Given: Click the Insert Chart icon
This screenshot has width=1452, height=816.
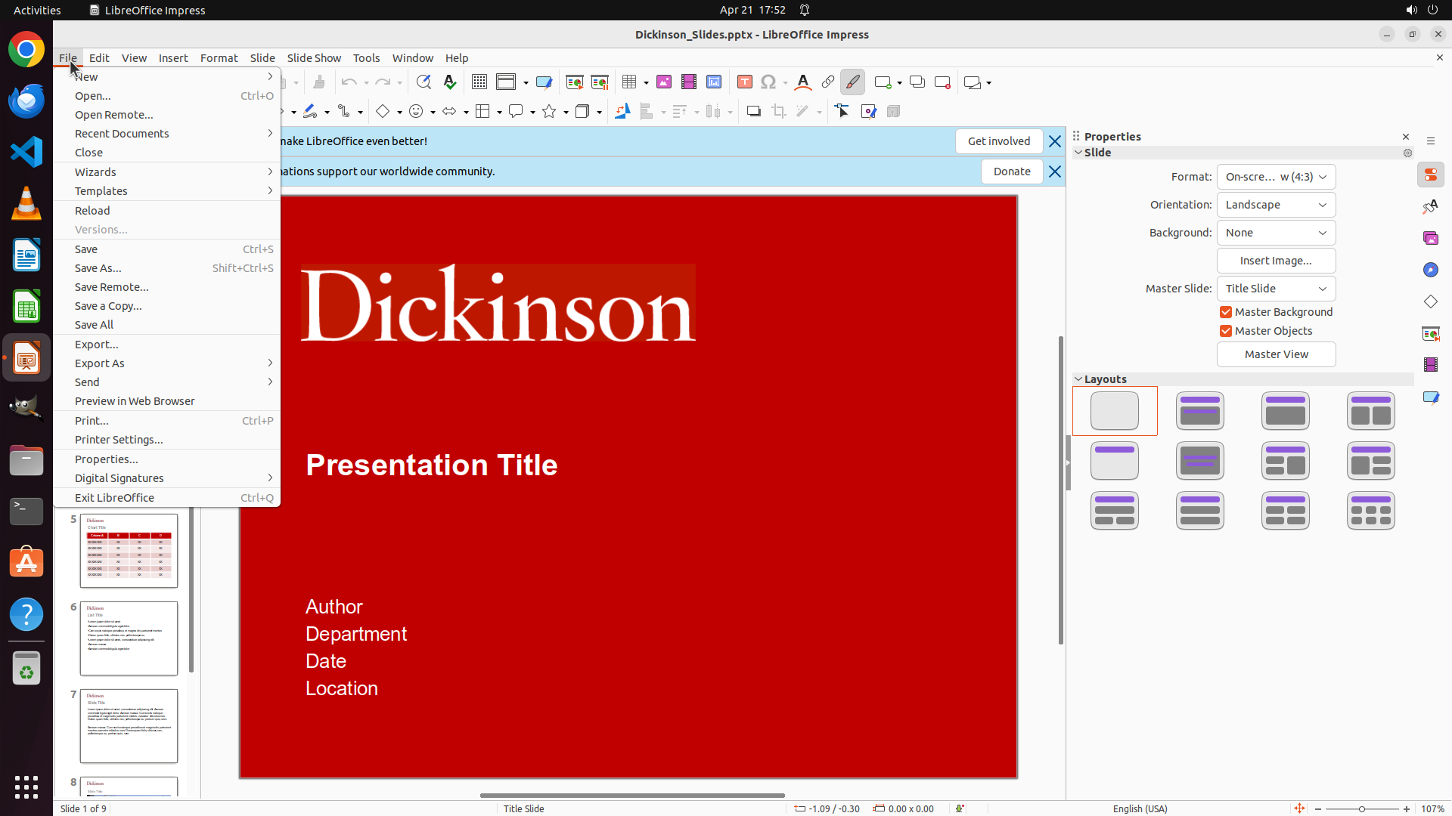Looking at the screenshot, I should point(713,82).
